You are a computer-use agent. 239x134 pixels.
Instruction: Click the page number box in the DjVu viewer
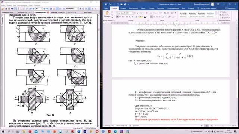(38, 9)
